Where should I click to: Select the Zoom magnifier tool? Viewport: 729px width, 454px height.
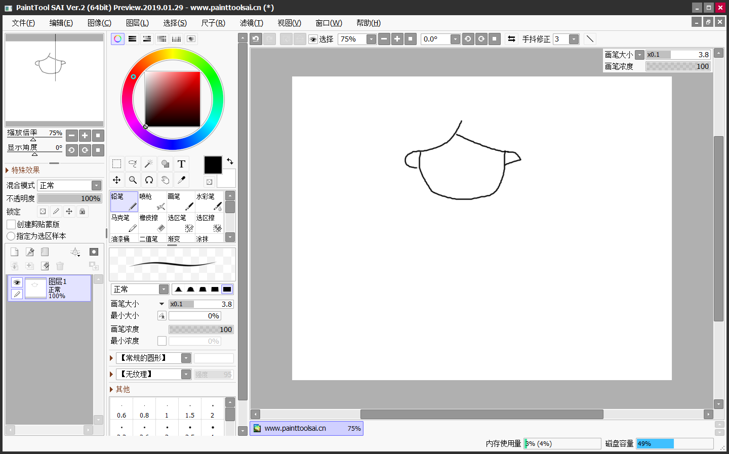click(133, 180)
